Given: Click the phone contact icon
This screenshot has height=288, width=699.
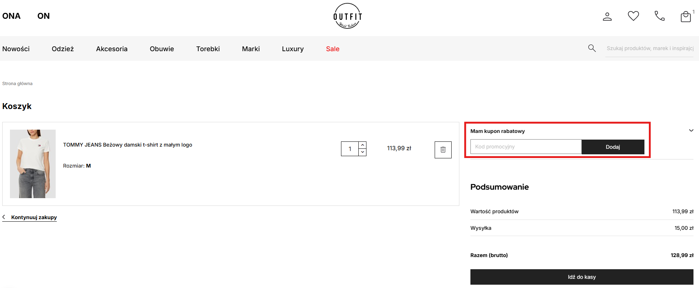Looking at the screenshot, I should tap(659, 16).
